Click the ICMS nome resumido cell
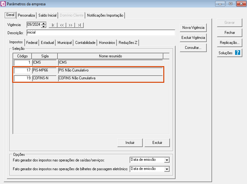247x184 pixels. (x=111, y=62)
